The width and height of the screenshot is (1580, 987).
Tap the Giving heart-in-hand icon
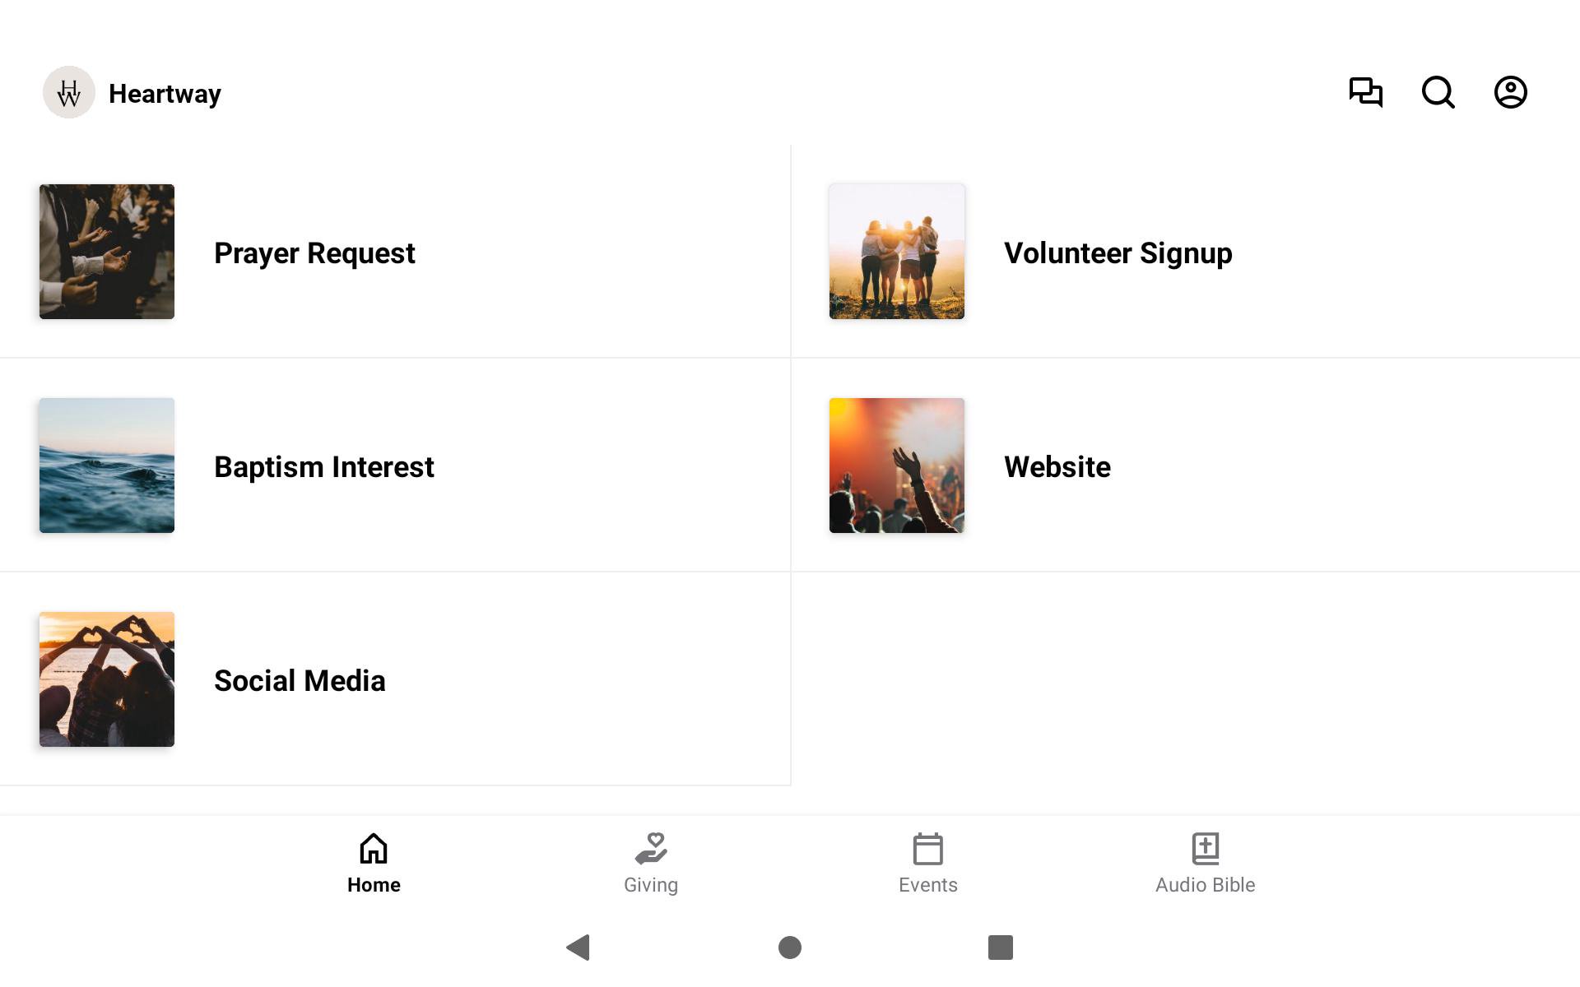point(651,849)
